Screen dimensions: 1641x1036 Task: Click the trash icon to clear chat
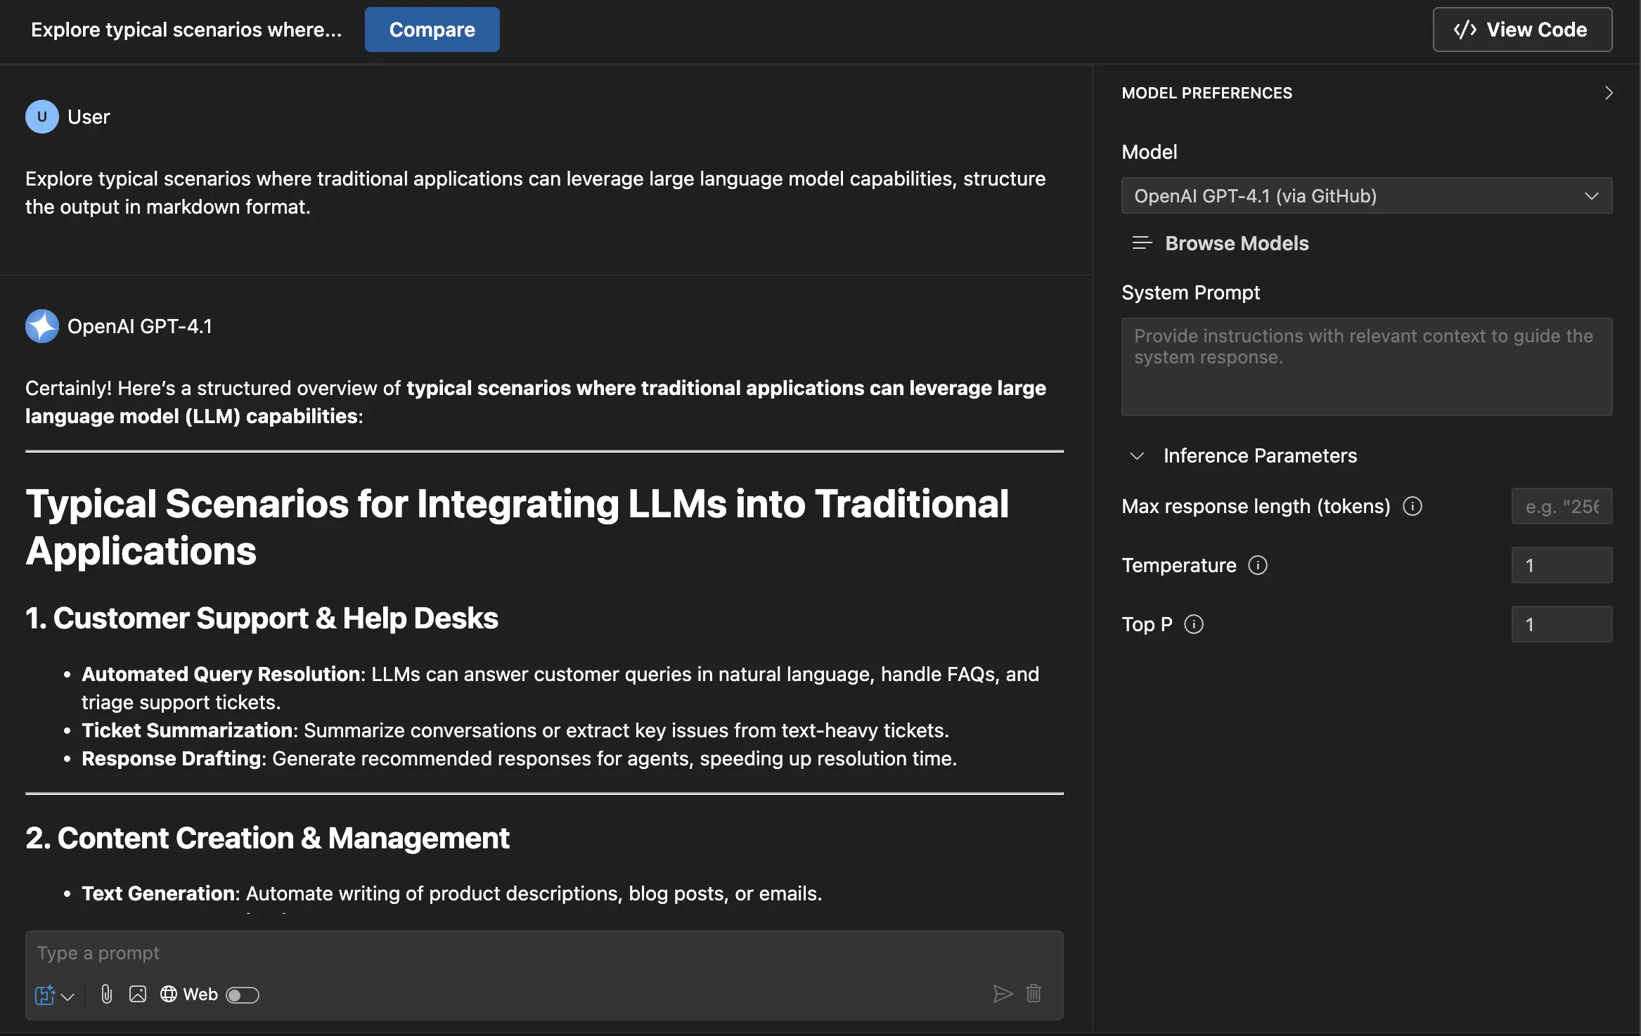point(1034,994)
